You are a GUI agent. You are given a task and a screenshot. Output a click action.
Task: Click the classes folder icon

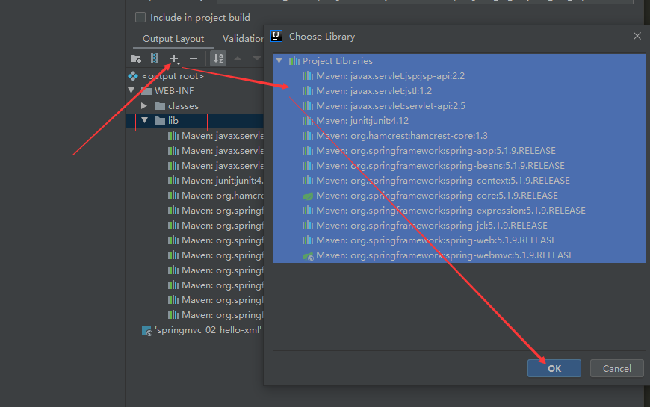(x=160, y=106)
